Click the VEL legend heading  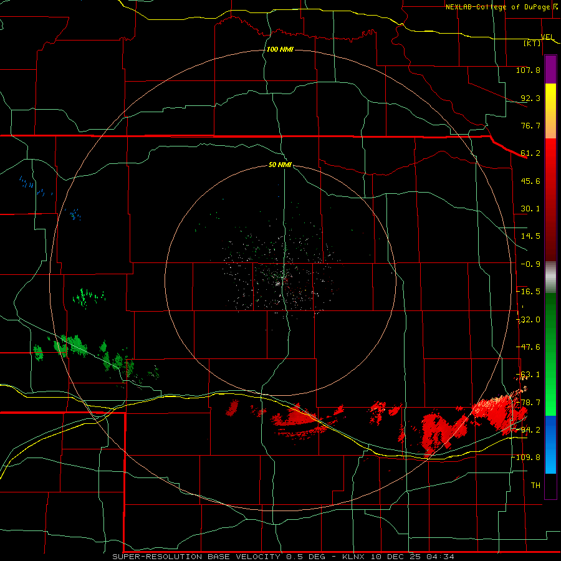pos(547,37)
